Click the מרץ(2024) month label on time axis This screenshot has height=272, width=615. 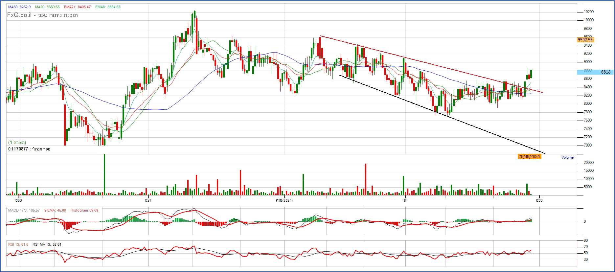(284, 200)
